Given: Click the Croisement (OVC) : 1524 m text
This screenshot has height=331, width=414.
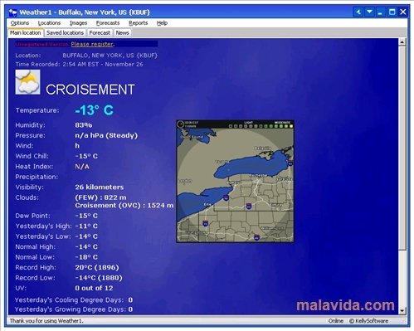Looking at the screenshot, I should point(124,206).
